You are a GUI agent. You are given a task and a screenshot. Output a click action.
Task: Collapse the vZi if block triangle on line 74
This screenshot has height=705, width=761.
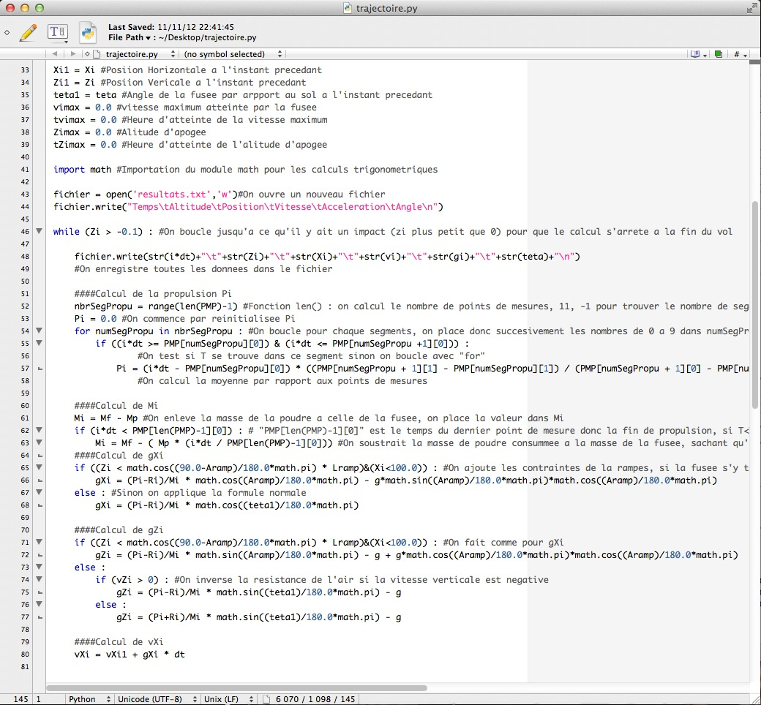[x=40, y=579]
